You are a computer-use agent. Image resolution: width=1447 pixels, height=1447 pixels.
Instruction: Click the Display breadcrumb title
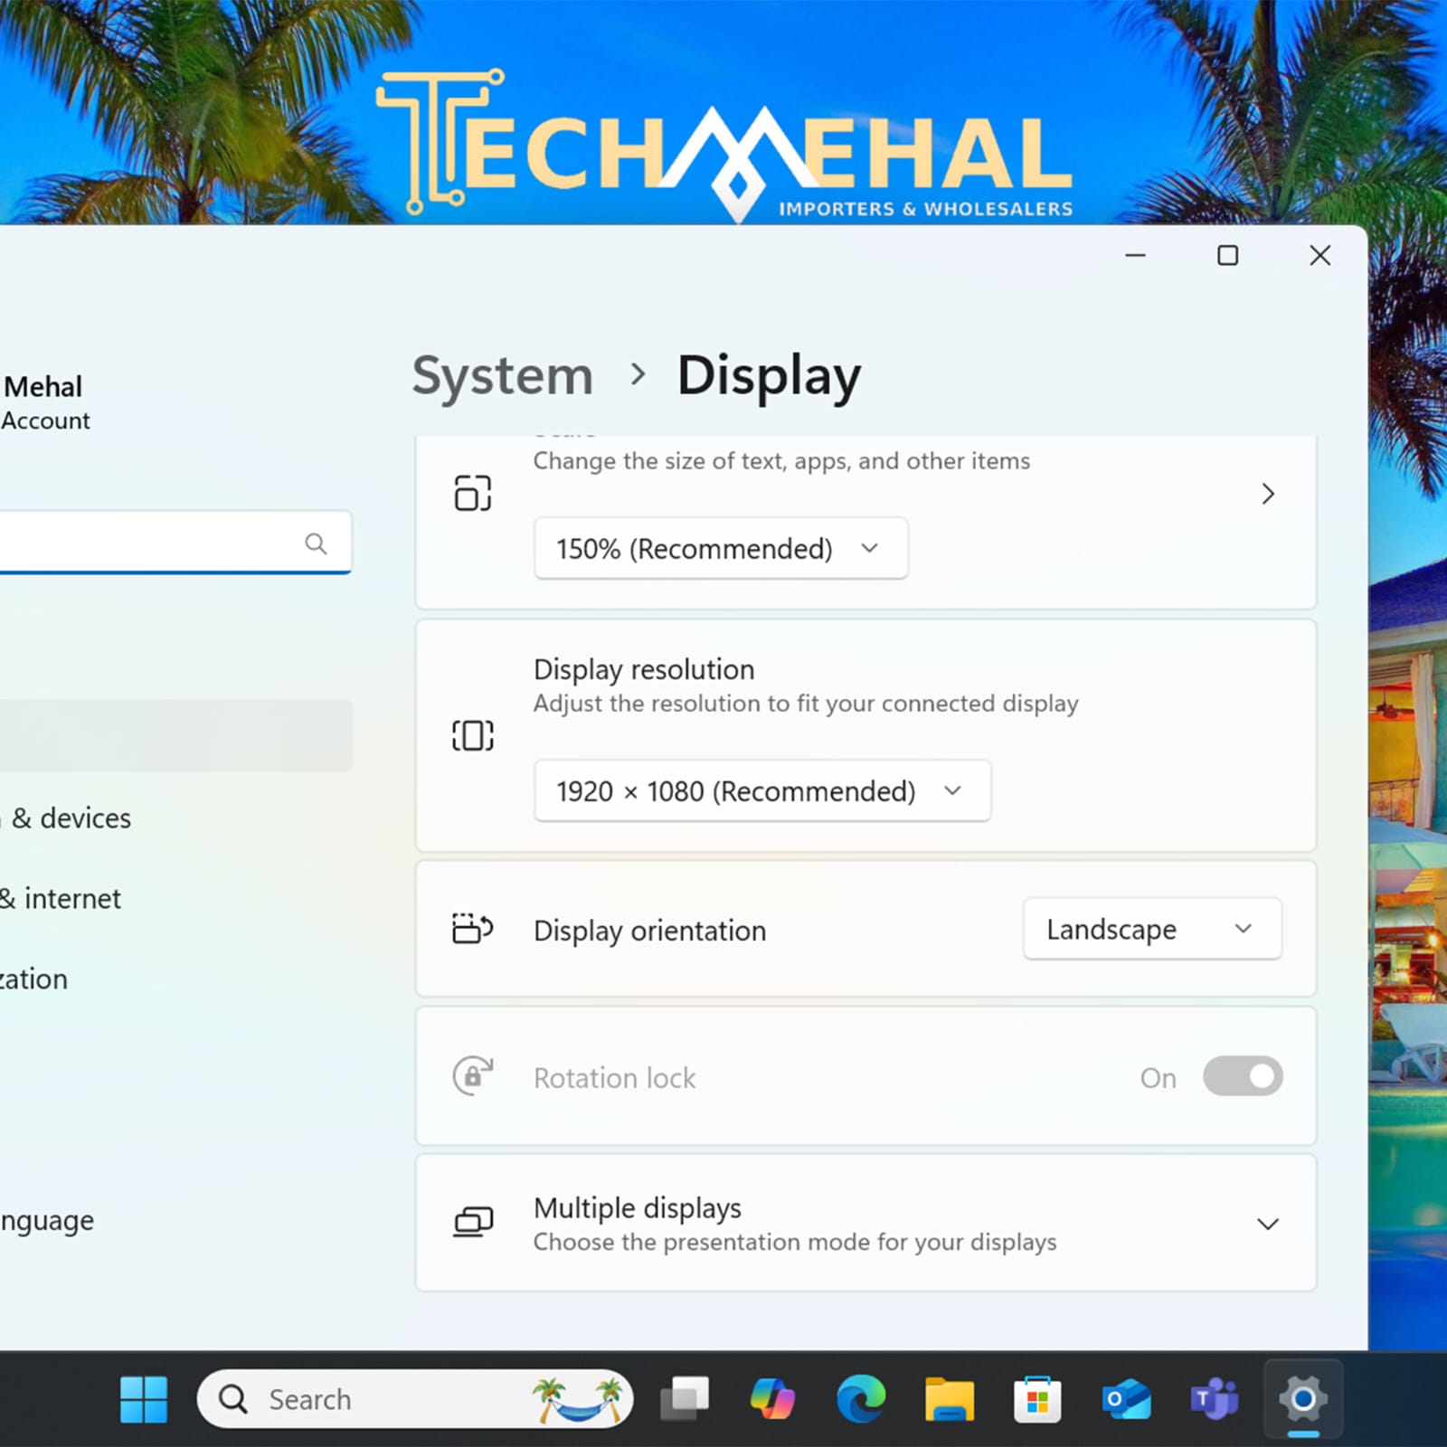[x=769, y=375]
